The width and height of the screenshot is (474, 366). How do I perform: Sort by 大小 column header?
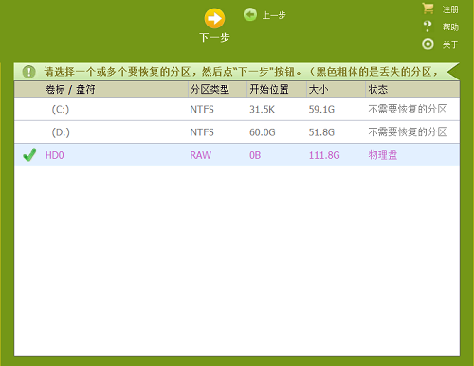pos(336,90)
